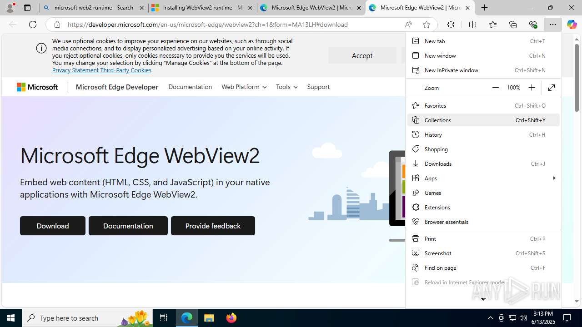This screenshot has width=582, height=327.
Task: Open Support link in site navigation
Action: [x=318, y=87]
